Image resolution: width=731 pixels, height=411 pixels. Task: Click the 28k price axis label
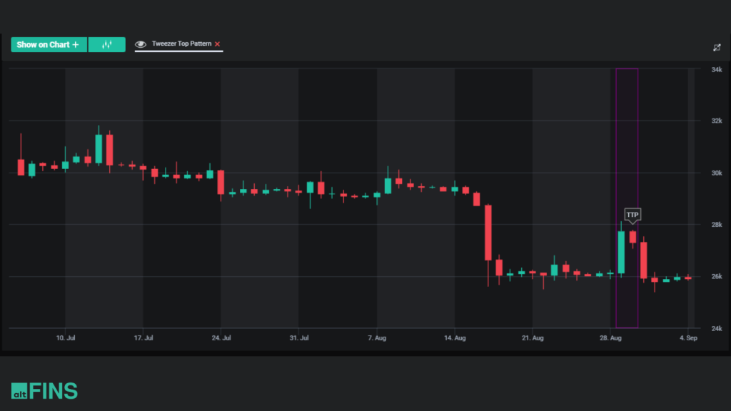pyautogui.click(x=717, y=225)
